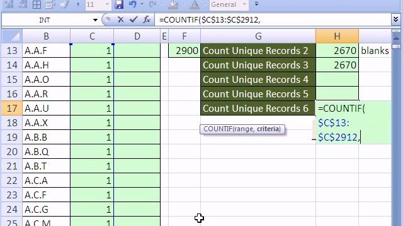Image resolution: width=403 pixels, height=226 pixels.
Task: Open the Undo history dropdown arrow
Action: (142, 4)
